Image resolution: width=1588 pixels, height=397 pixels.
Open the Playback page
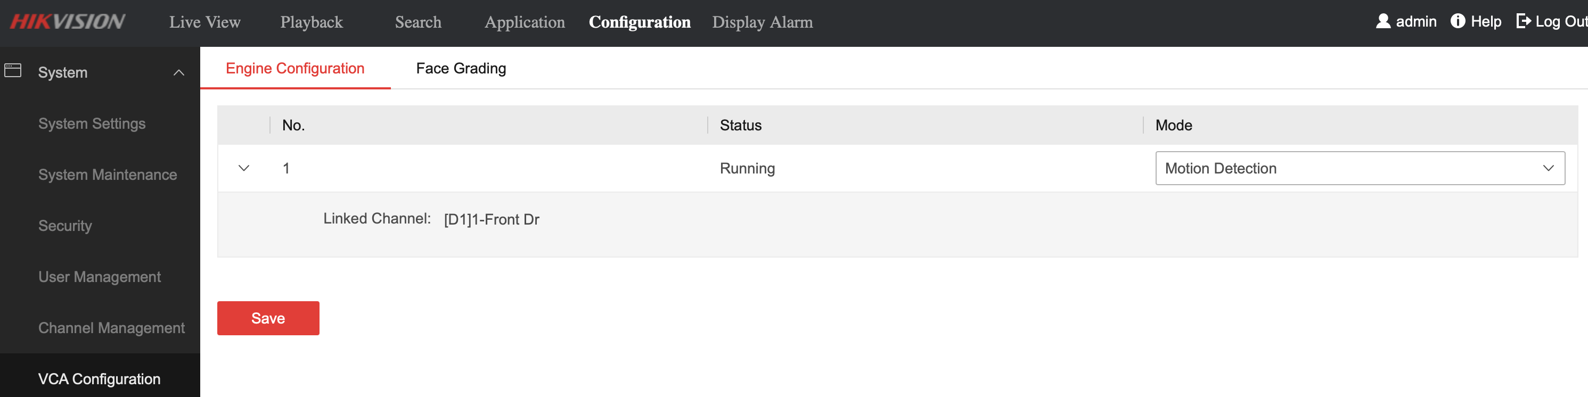[312, 22]
